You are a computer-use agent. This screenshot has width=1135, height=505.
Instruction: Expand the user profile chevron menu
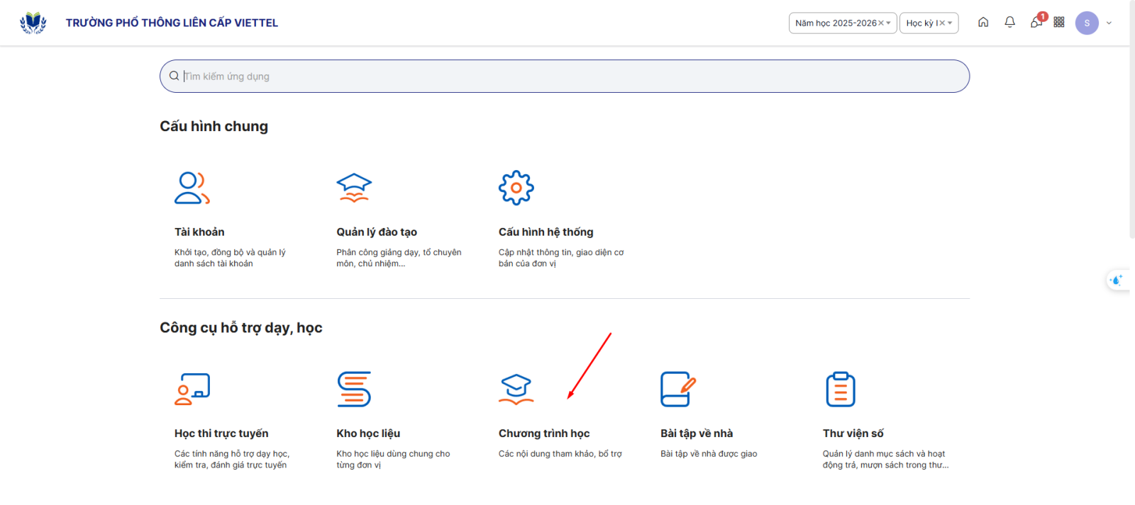point(1109,23)
